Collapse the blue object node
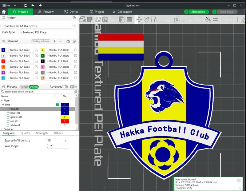Image resolution: width=246 pixels, height=191 pixels. pyautogui.click(x=3, y=105)
